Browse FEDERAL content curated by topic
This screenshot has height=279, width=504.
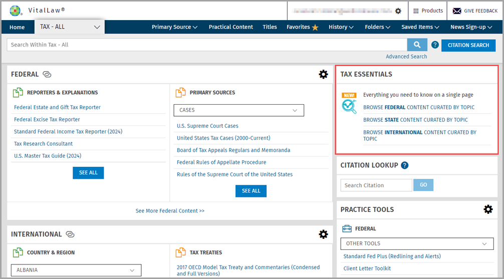tap(419, 107)
